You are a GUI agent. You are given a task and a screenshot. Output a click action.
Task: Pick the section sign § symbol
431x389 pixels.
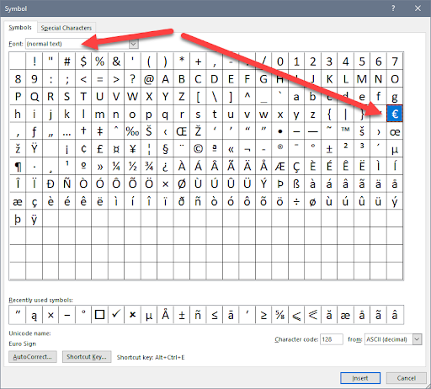[x=165, y=148]
